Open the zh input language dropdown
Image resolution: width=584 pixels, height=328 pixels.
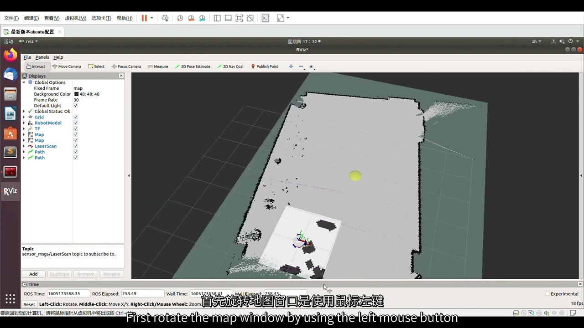coord(537,41)
